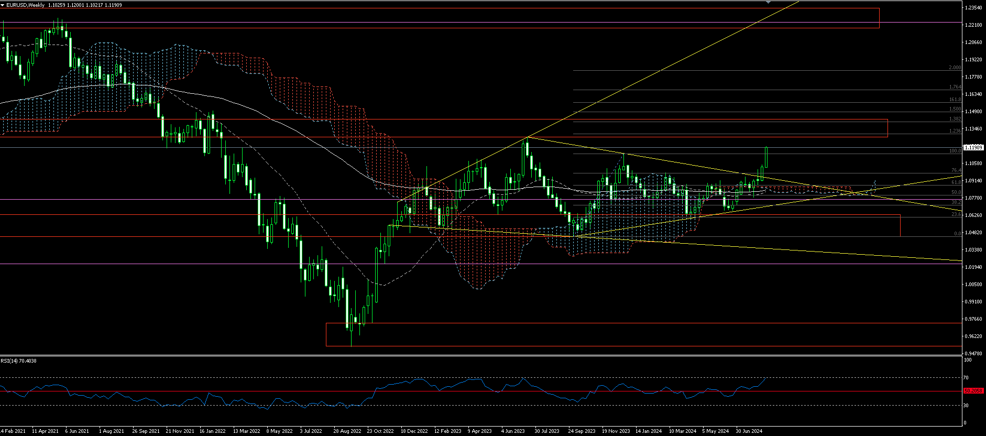
Task: Click the 28 Aug 2022 date label
Action: (x=347, y=431)
